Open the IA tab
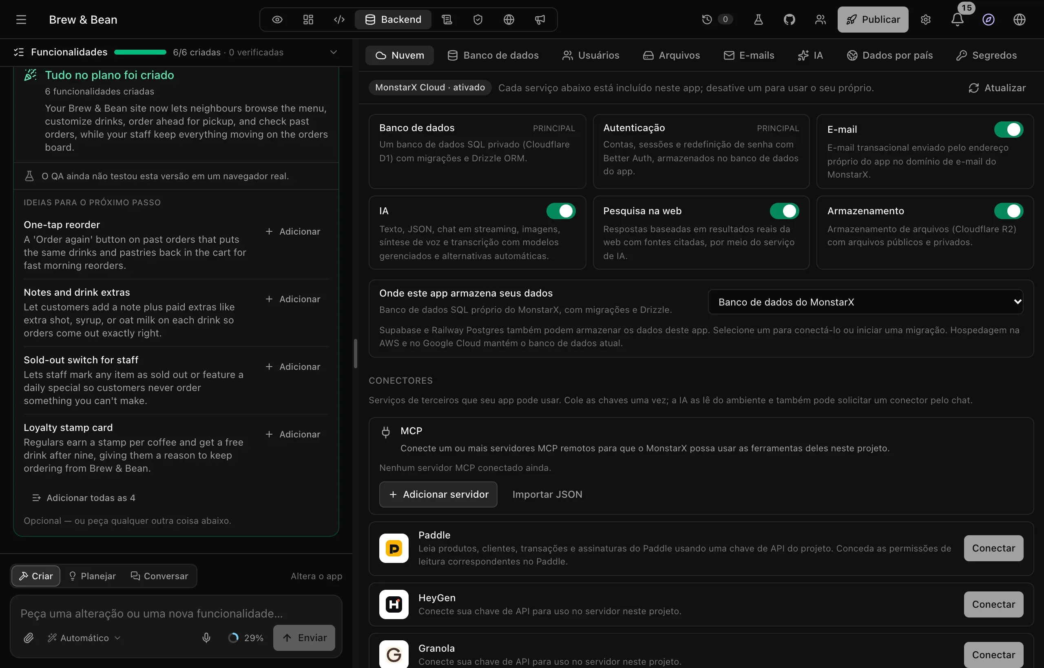 (810, 55)
